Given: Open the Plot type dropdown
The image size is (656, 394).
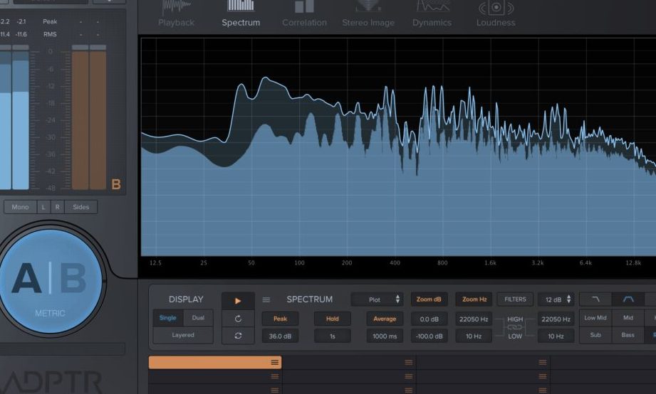Looking at the screenshot, I should pos(378,299).
